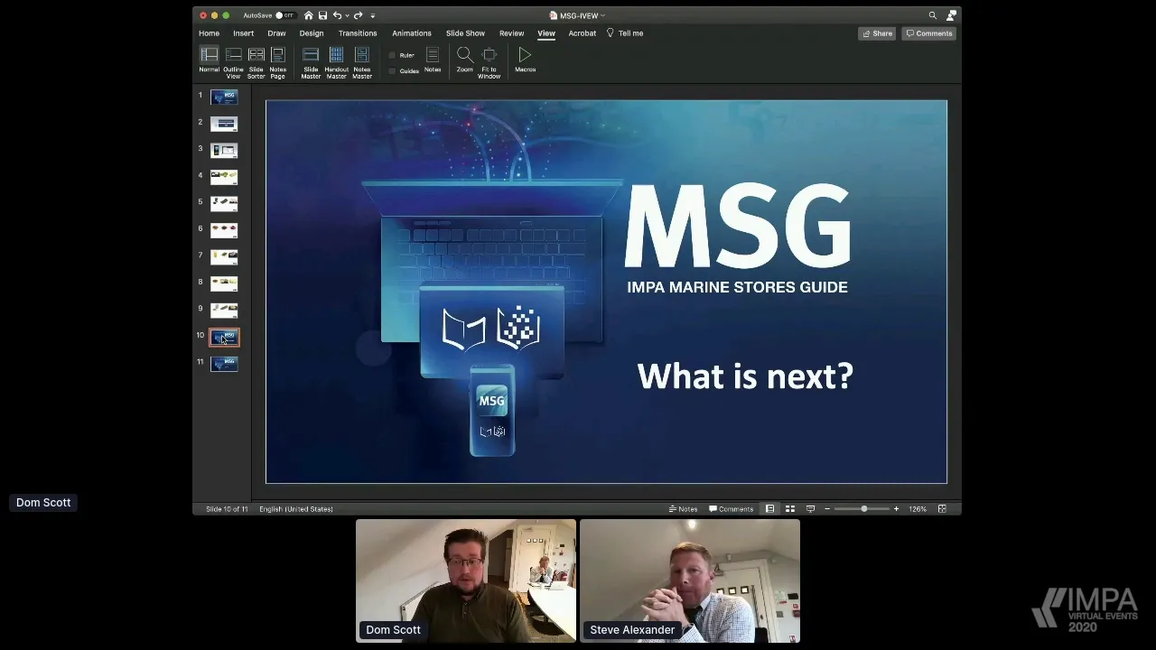This screenshot has height=650, width=1156.
Task: Click "Slide 10 of 11" status text
Action: [227, 509]
